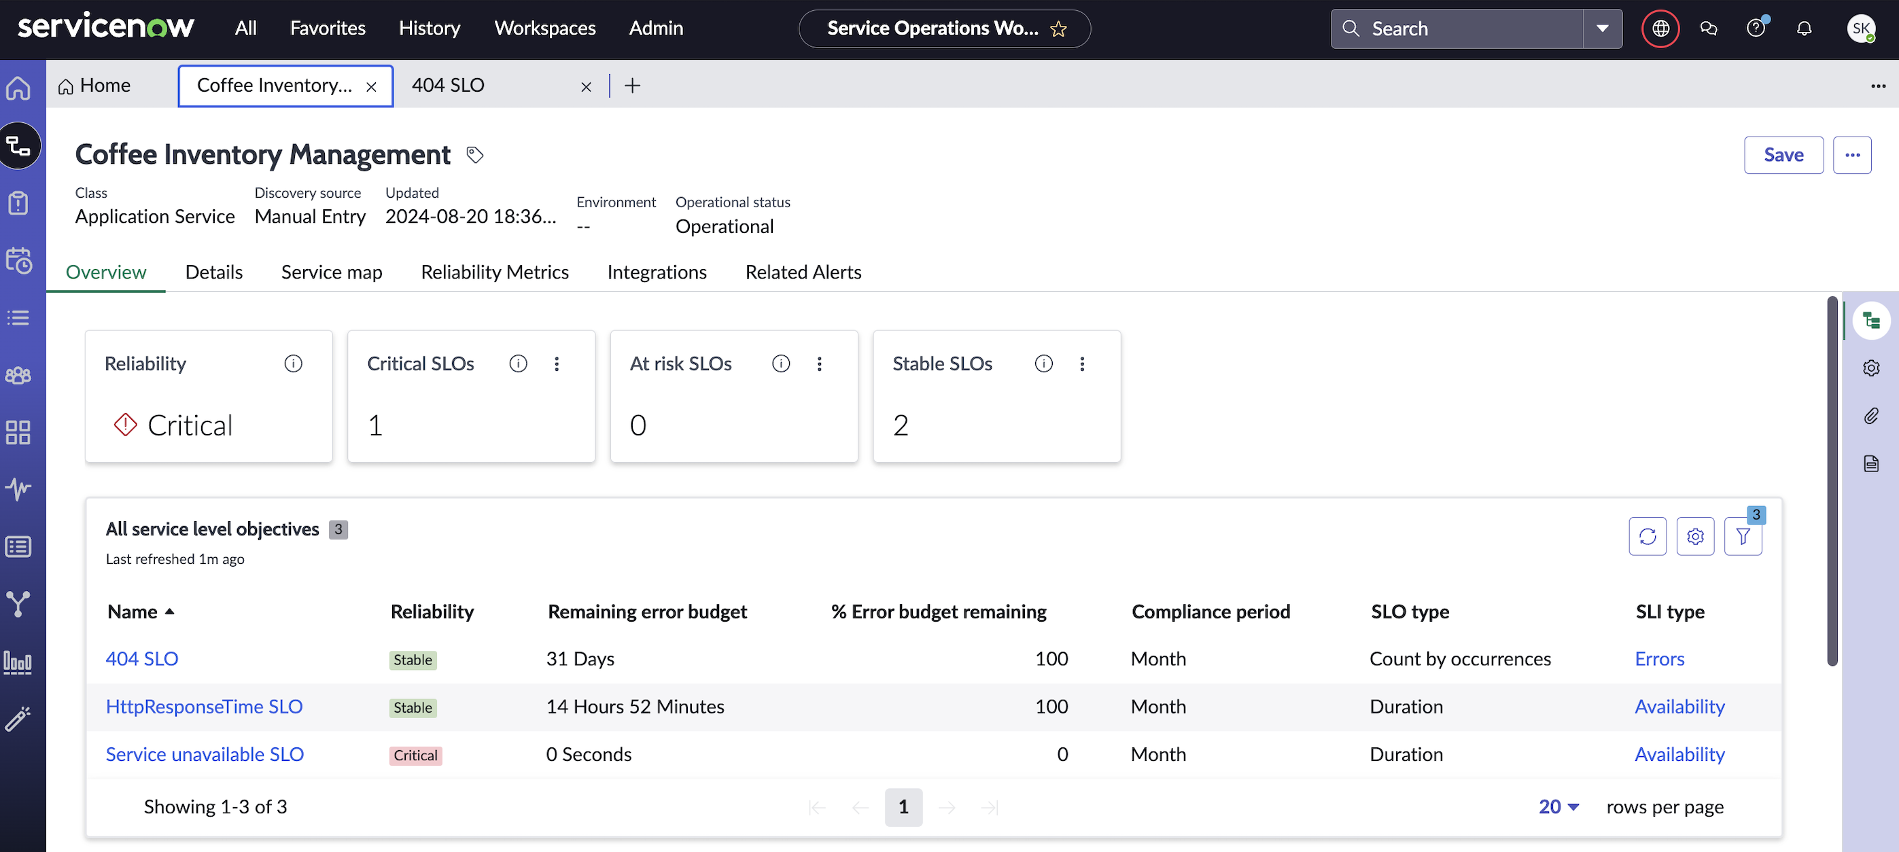Image resolution: width=1899 pixels, height=852 pixels.
Task: Show info for Critical SLOs card
Action: (x=518, y=363)
